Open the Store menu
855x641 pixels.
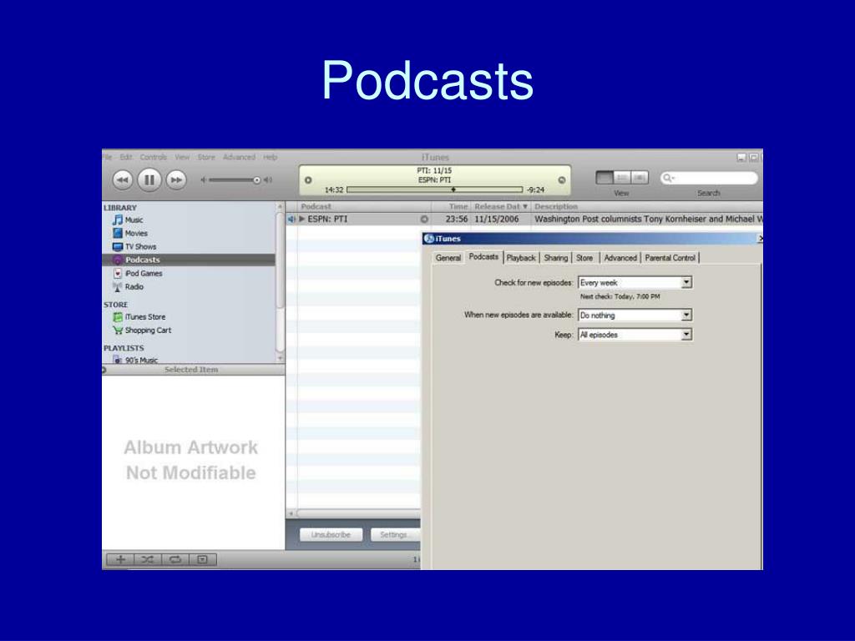click(206, 157)
